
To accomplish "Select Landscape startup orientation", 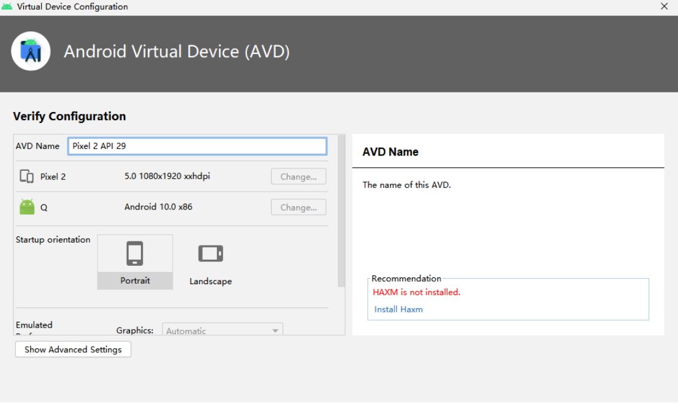I will [211, 263].
